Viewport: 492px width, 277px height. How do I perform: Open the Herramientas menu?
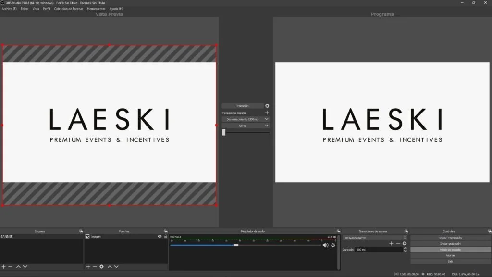(x=96, y=9)
